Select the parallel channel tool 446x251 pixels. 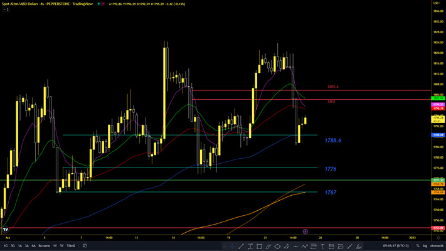[287, 247]
